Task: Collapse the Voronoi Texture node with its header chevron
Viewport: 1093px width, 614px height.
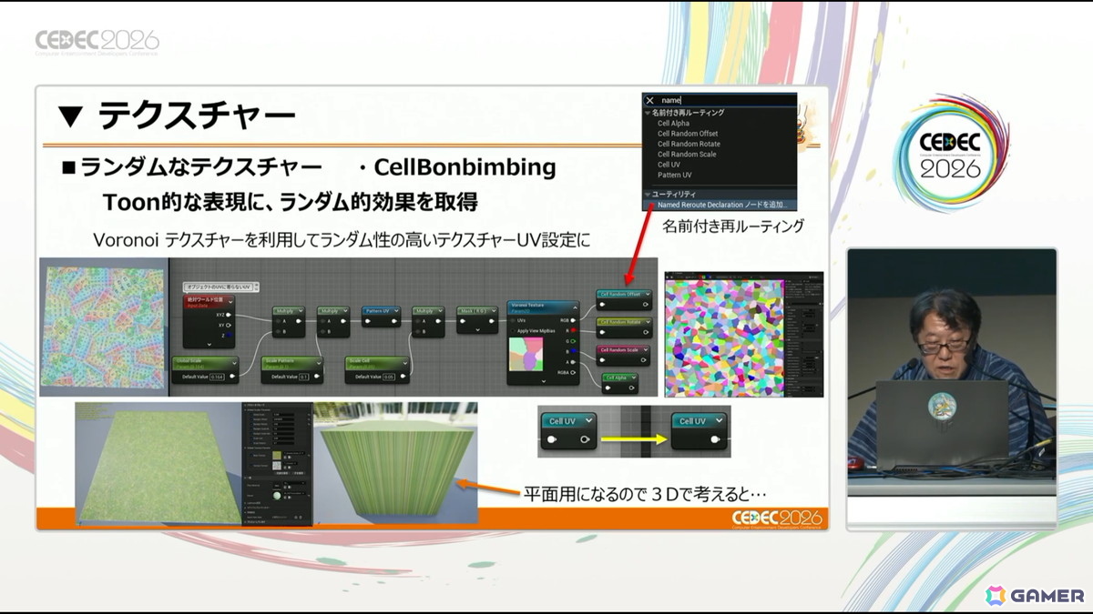Action: (575, 307)
